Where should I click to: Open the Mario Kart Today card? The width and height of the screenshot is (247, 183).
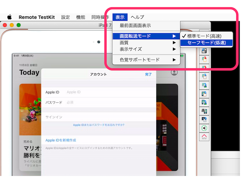tap(30, 127)
